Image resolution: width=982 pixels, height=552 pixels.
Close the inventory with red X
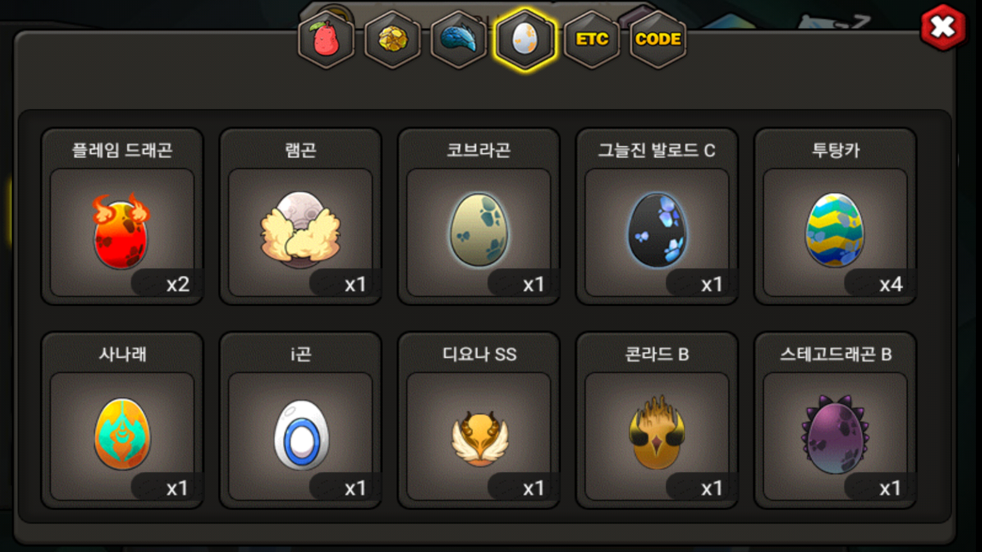pos(943,27)
